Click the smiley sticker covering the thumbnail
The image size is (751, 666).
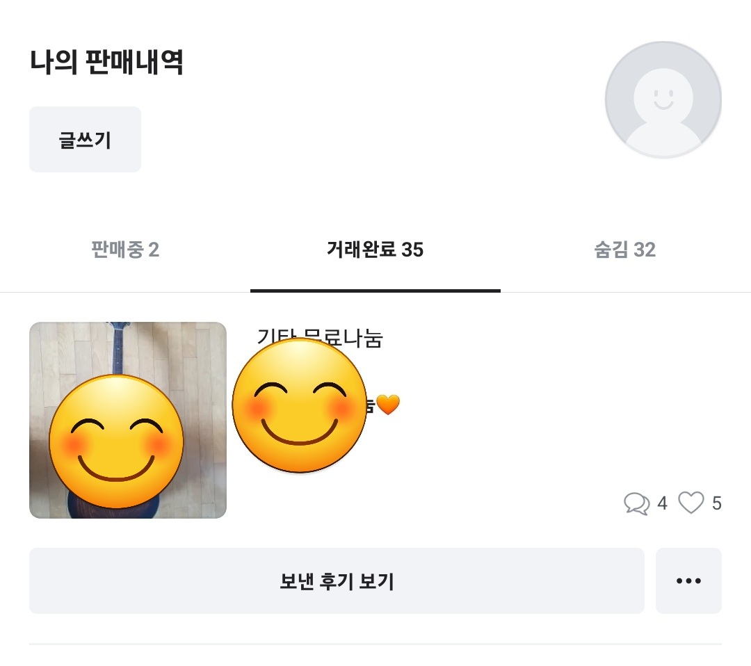pos(115,441)
